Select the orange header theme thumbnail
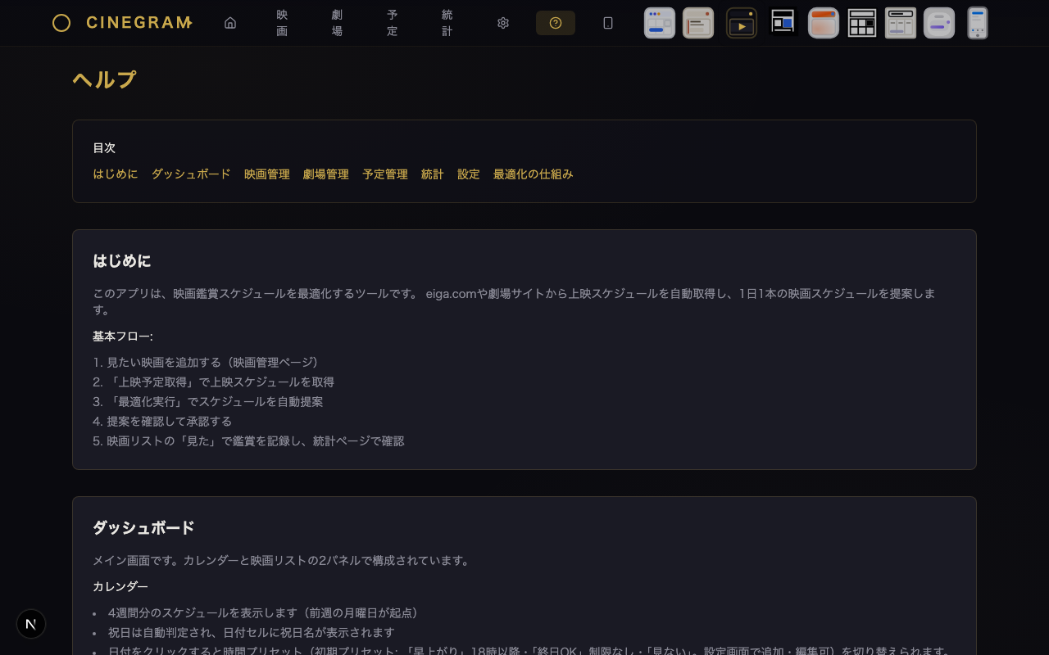The image size is (1049, 655). pos(824,23)
